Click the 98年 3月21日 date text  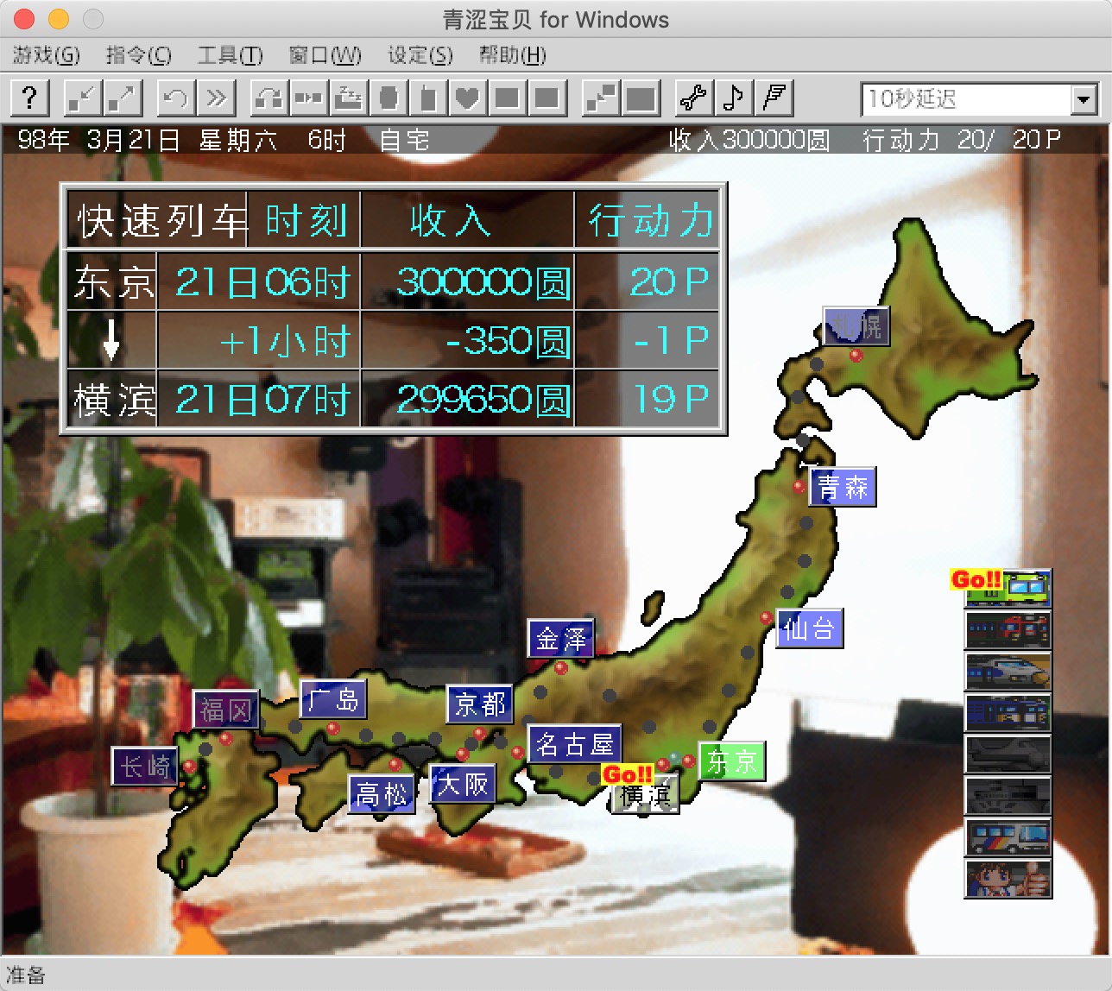98,140
